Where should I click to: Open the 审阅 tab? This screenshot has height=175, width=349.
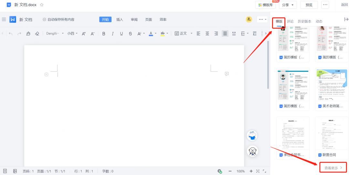[x=134, y=19]
